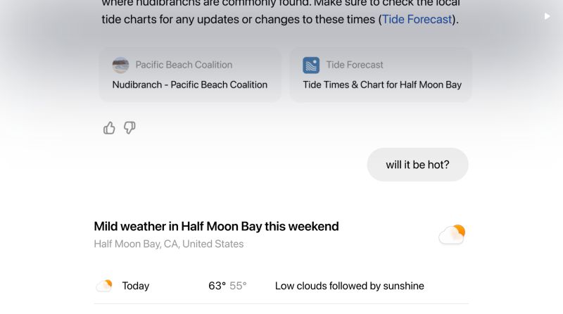Click the Pacific Beach Coalition round logo
The width and height of the screenshot is (563, 314).
point(120,65)
